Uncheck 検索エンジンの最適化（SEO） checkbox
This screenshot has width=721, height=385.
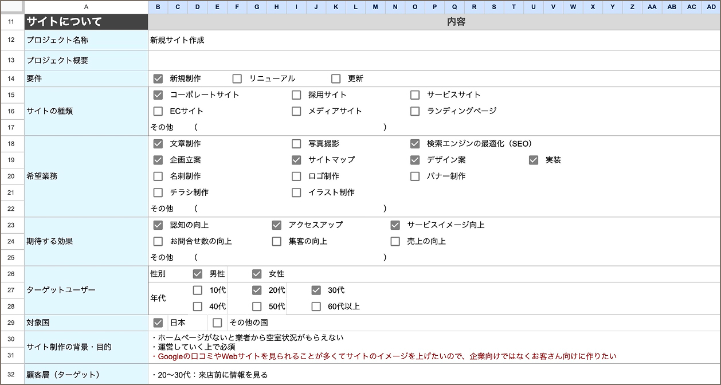click(x=415, y=144)
